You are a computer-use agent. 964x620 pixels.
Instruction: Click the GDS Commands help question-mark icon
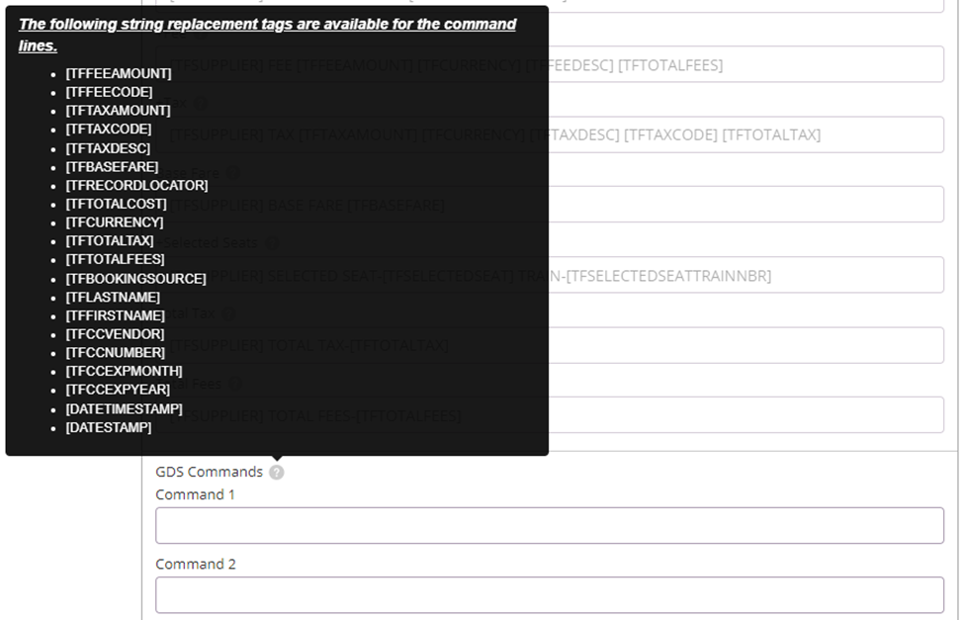point(277,473)
